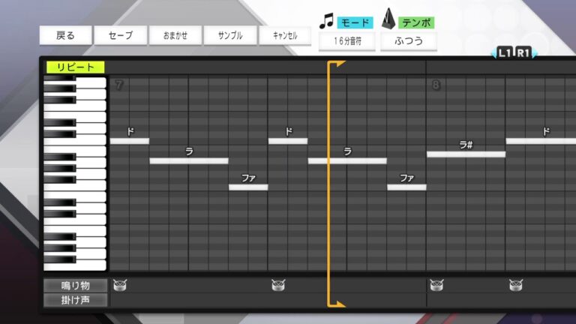Click the 戻る back button

point(66,35)
